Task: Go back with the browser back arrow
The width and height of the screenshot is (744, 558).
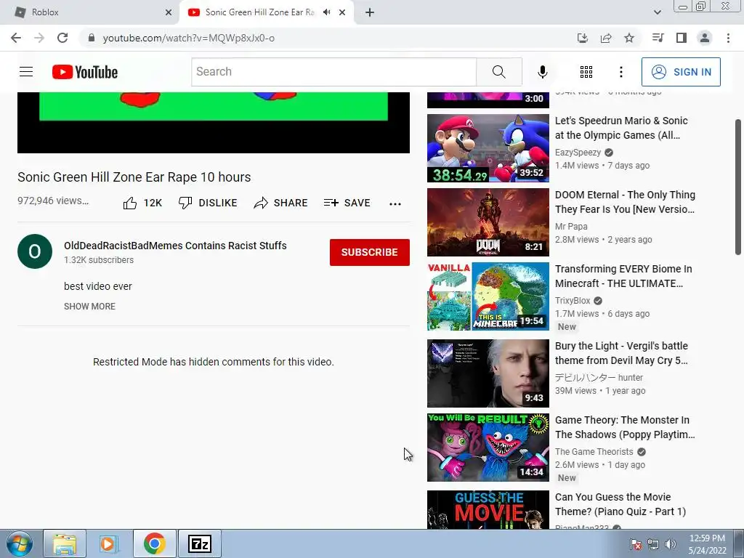Action: pos(16,38)
